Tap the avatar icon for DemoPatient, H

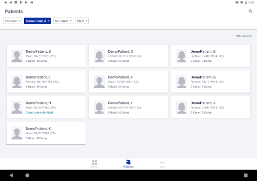17,108
